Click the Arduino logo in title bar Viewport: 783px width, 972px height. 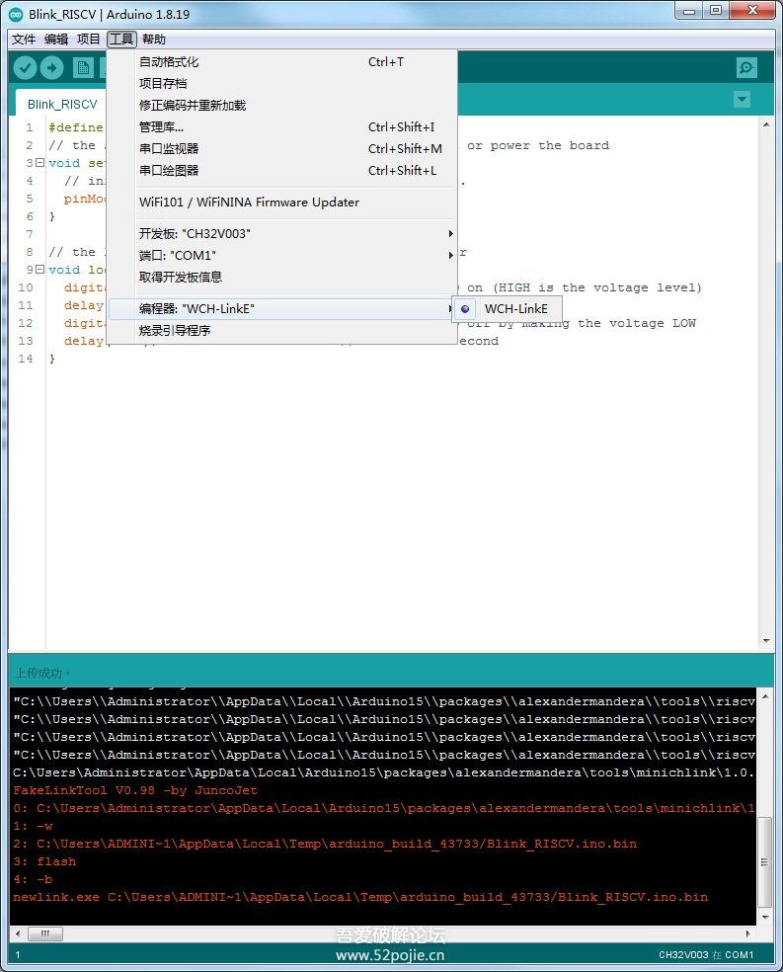16,14
